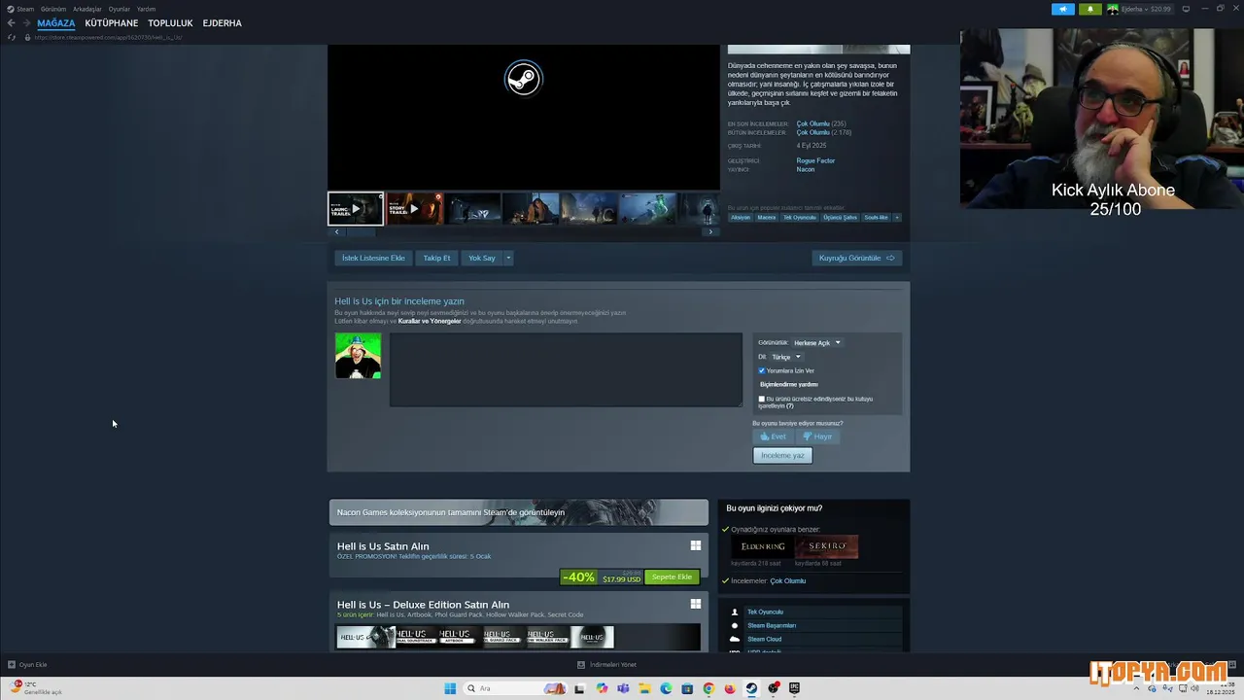Open the MAĞAZA tab
This screenshot has width=1244, height=700.
55,23
